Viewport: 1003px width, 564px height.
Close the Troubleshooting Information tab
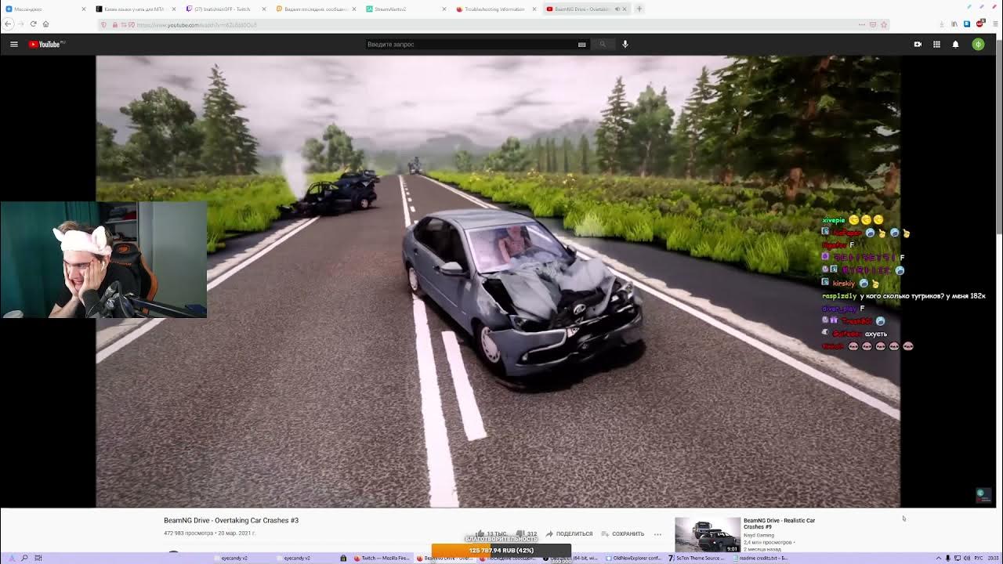[x=535, y=9]
